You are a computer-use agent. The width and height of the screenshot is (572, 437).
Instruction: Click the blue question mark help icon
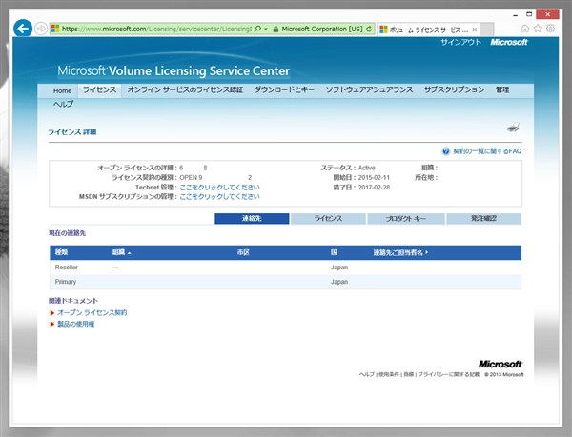(446, 151)
